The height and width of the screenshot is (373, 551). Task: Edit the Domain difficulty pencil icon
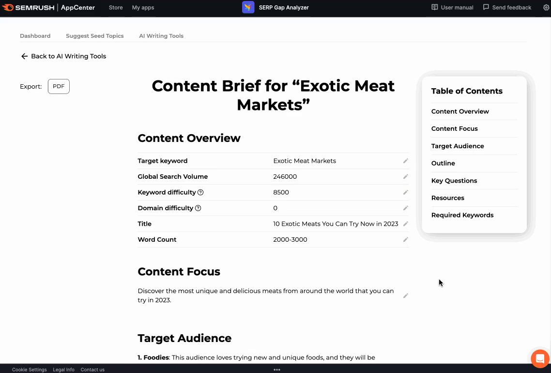point(406,208)
